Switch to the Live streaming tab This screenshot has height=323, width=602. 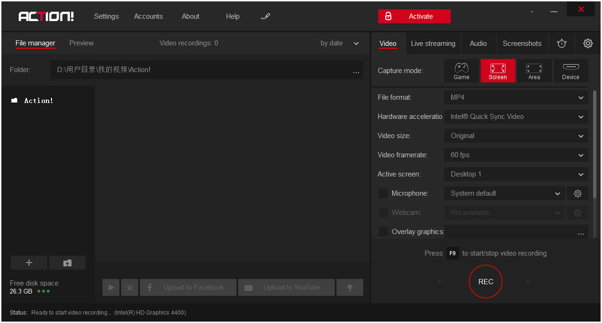tap(433, 44)
